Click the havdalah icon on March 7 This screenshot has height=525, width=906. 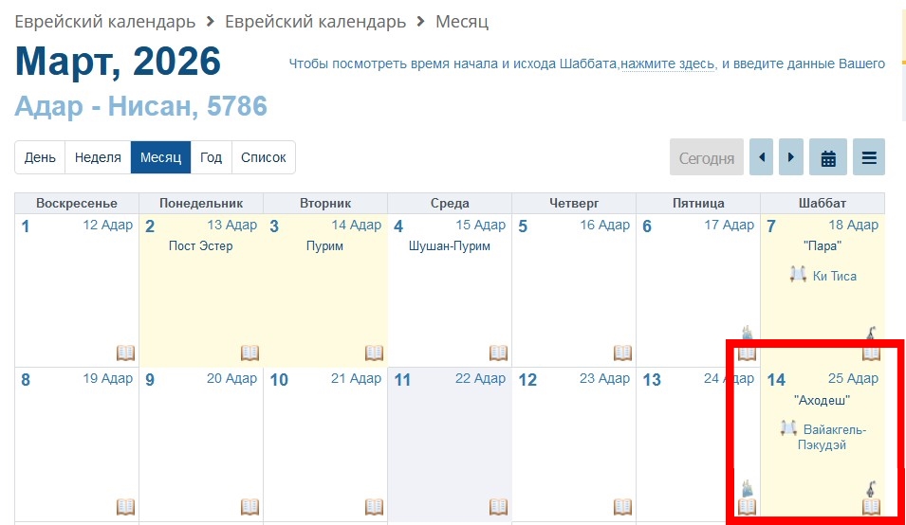871,334
